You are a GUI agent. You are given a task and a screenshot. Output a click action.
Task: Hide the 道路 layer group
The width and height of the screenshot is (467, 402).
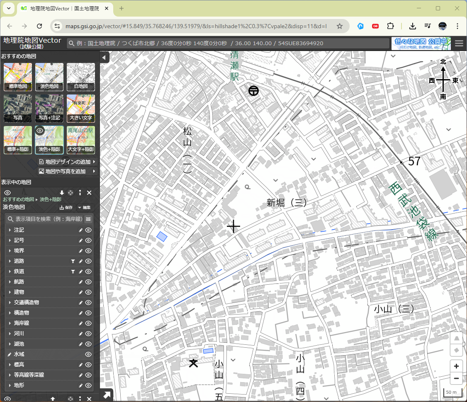click(88, 261)
